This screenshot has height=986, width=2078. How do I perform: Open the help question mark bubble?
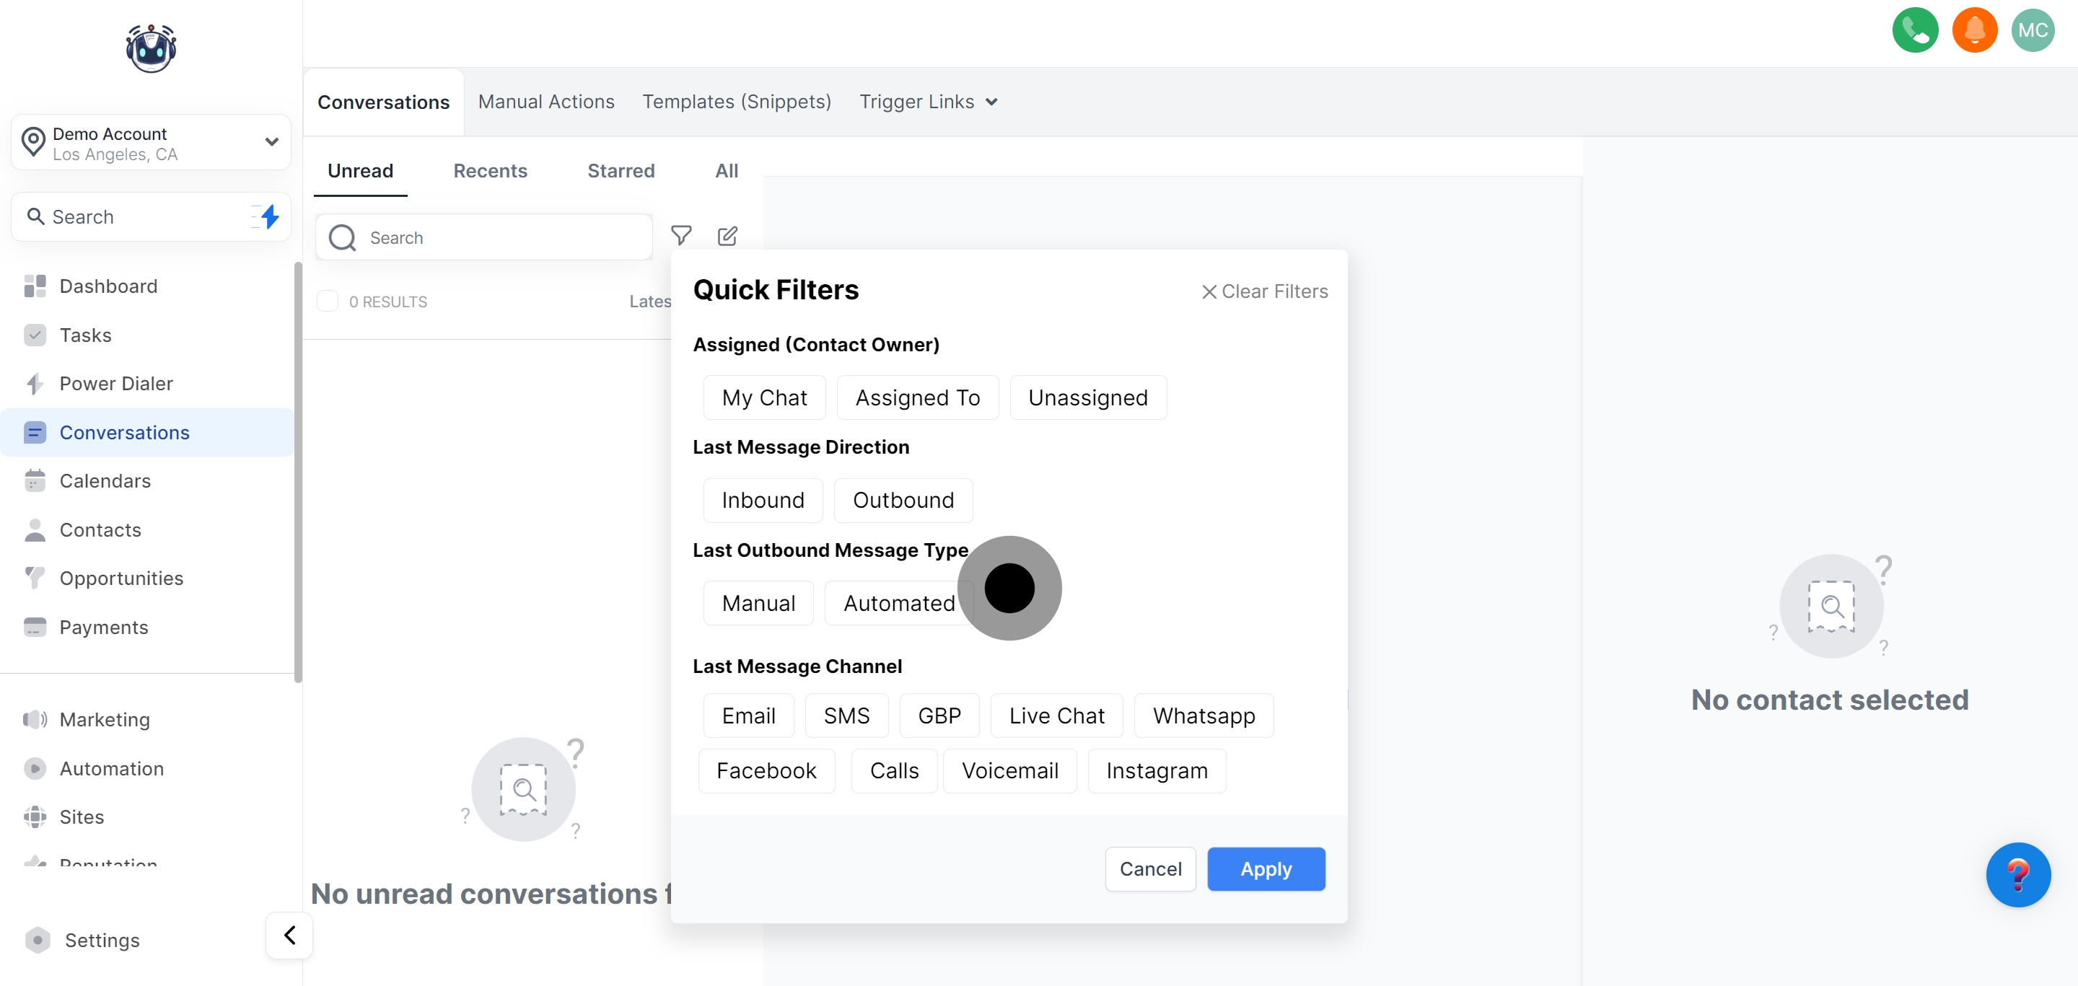point(2017,875)
